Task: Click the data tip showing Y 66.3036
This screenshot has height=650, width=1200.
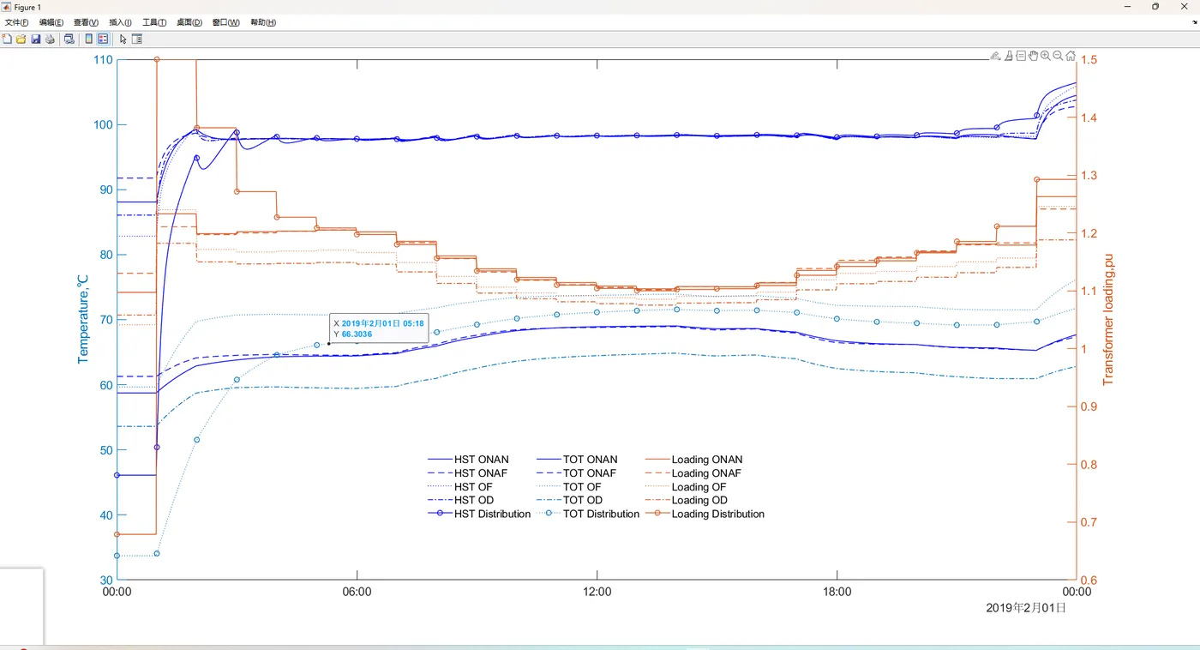Action: point(378,328)
